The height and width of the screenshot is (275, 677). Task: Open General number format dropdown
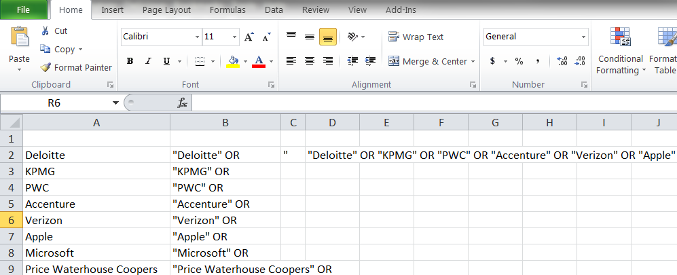click(584, 37)
